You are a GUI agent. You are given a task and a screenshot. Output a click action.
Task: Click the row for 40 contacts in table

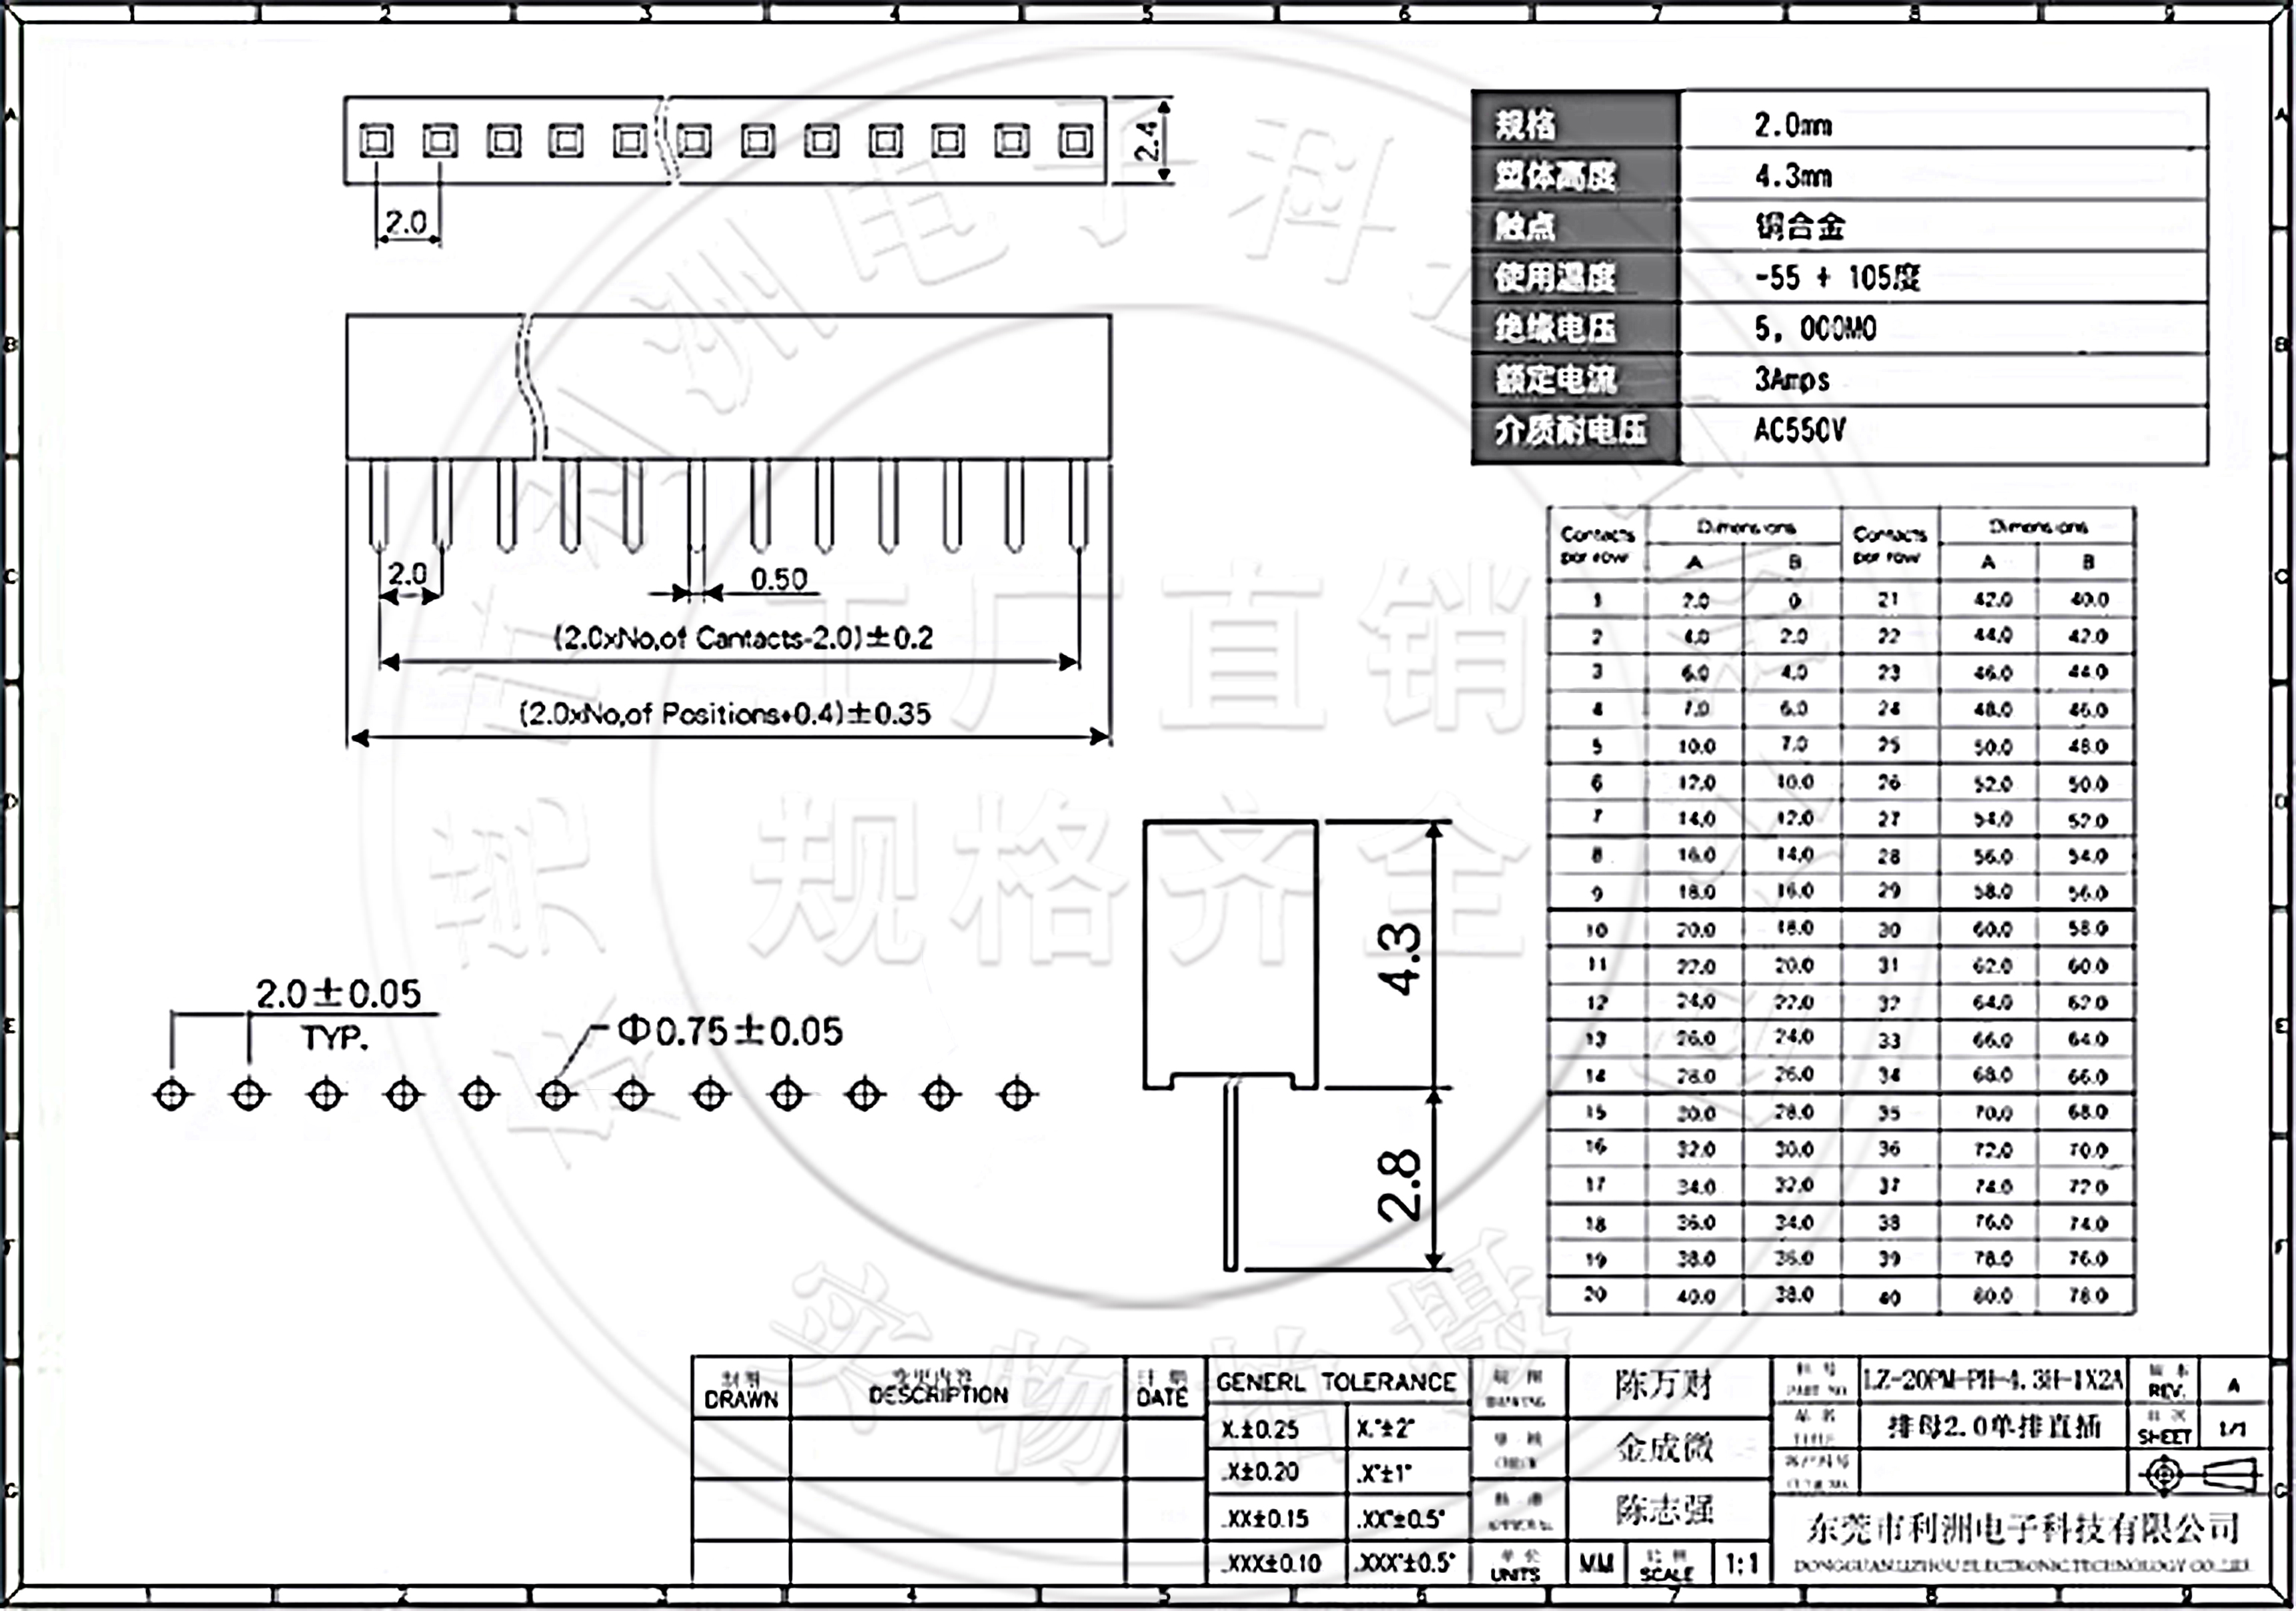click(1888, 1297)
